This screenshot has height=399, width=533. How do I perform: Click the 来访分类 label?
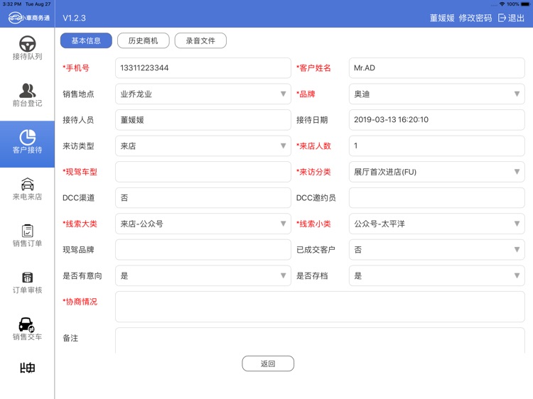[313, 172]
